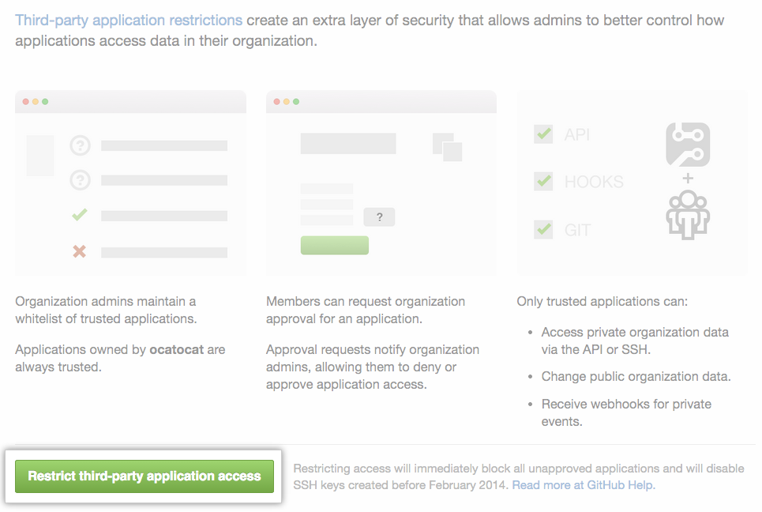Viewport: 762px width, 512px height.
Task: Click the wide gray title block placeholder
Action: pyautogui.click(x=348, y=143)
